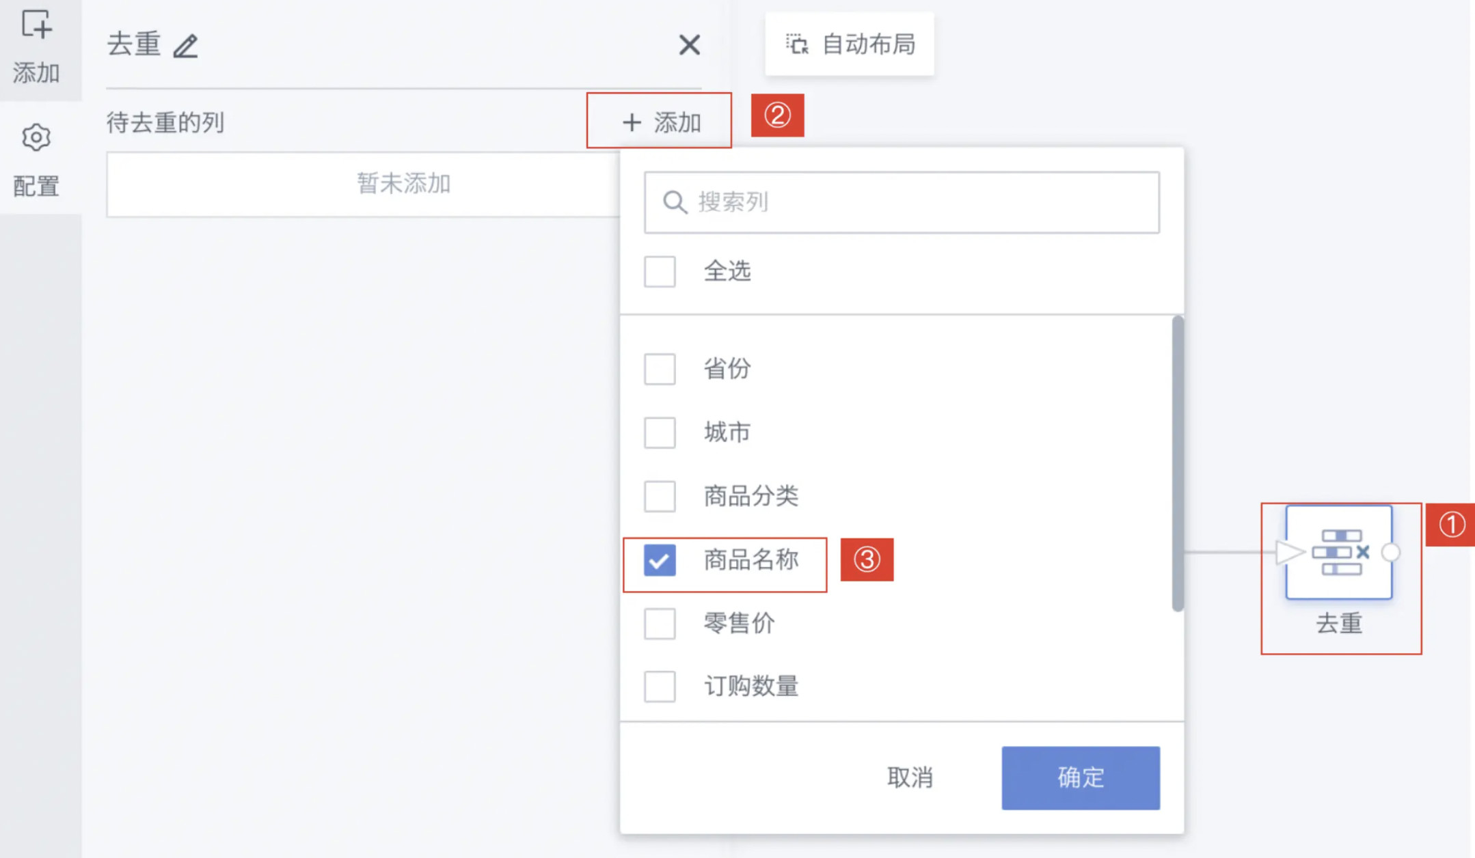
Task: Click 取消 to cancel selection
Action: click(910, 777)
